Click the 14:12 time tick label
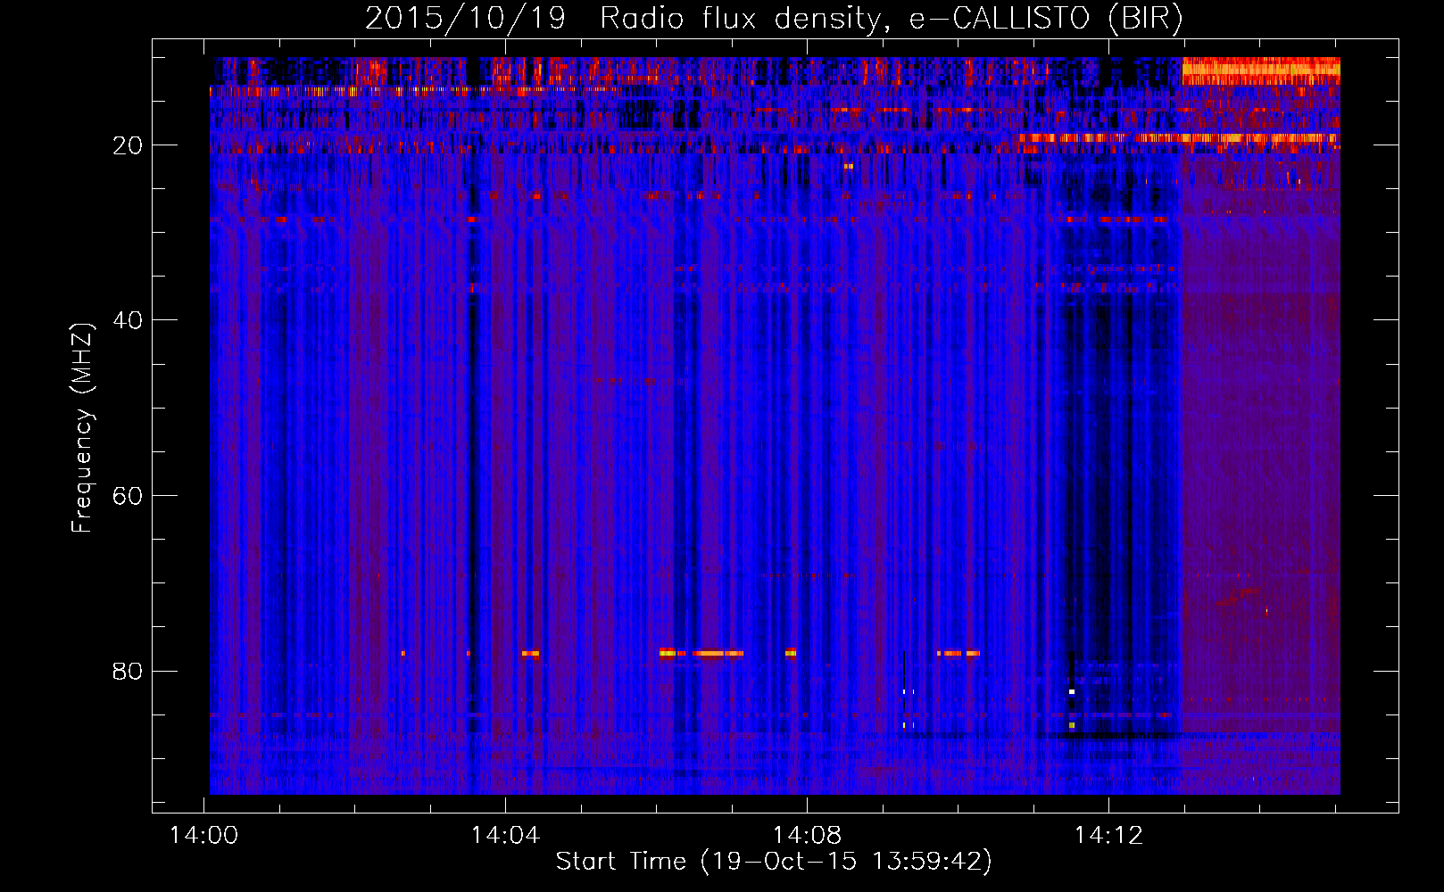 click(x=1109, y=836)
